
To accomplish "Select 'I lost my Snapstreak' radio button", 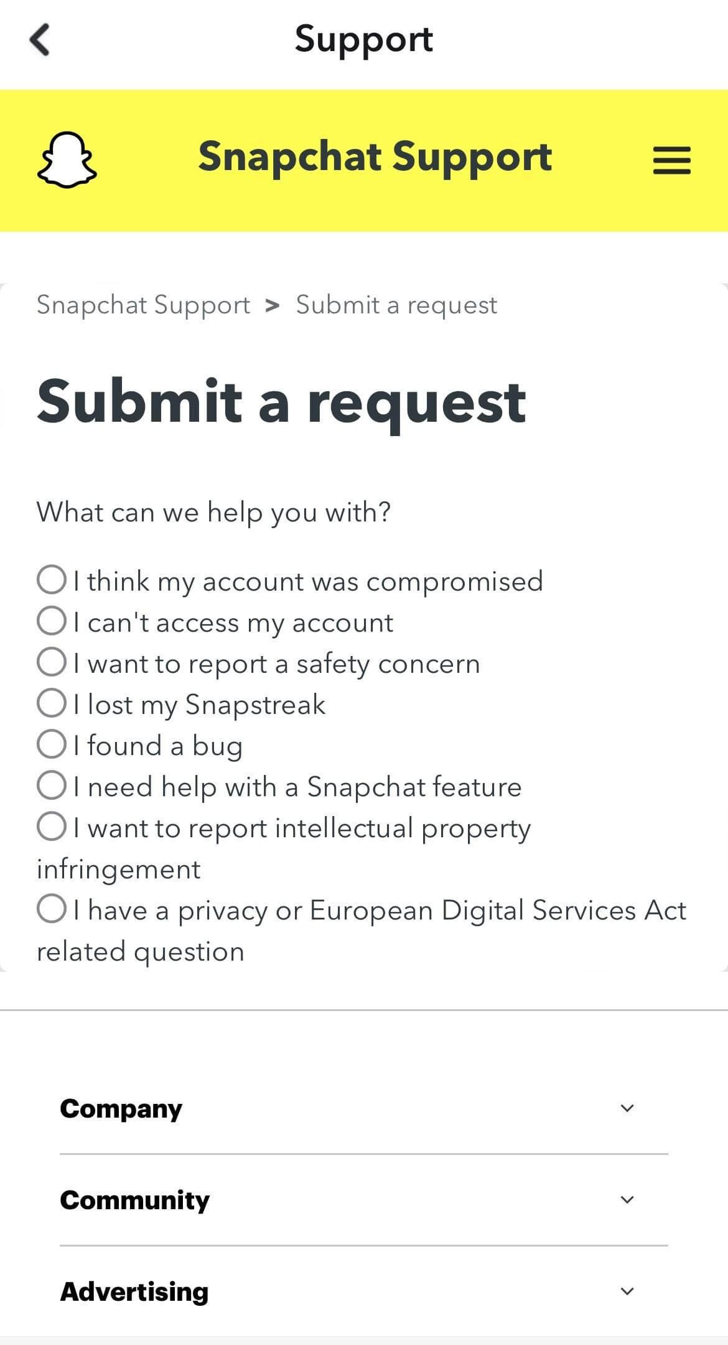I will point(52,703).
